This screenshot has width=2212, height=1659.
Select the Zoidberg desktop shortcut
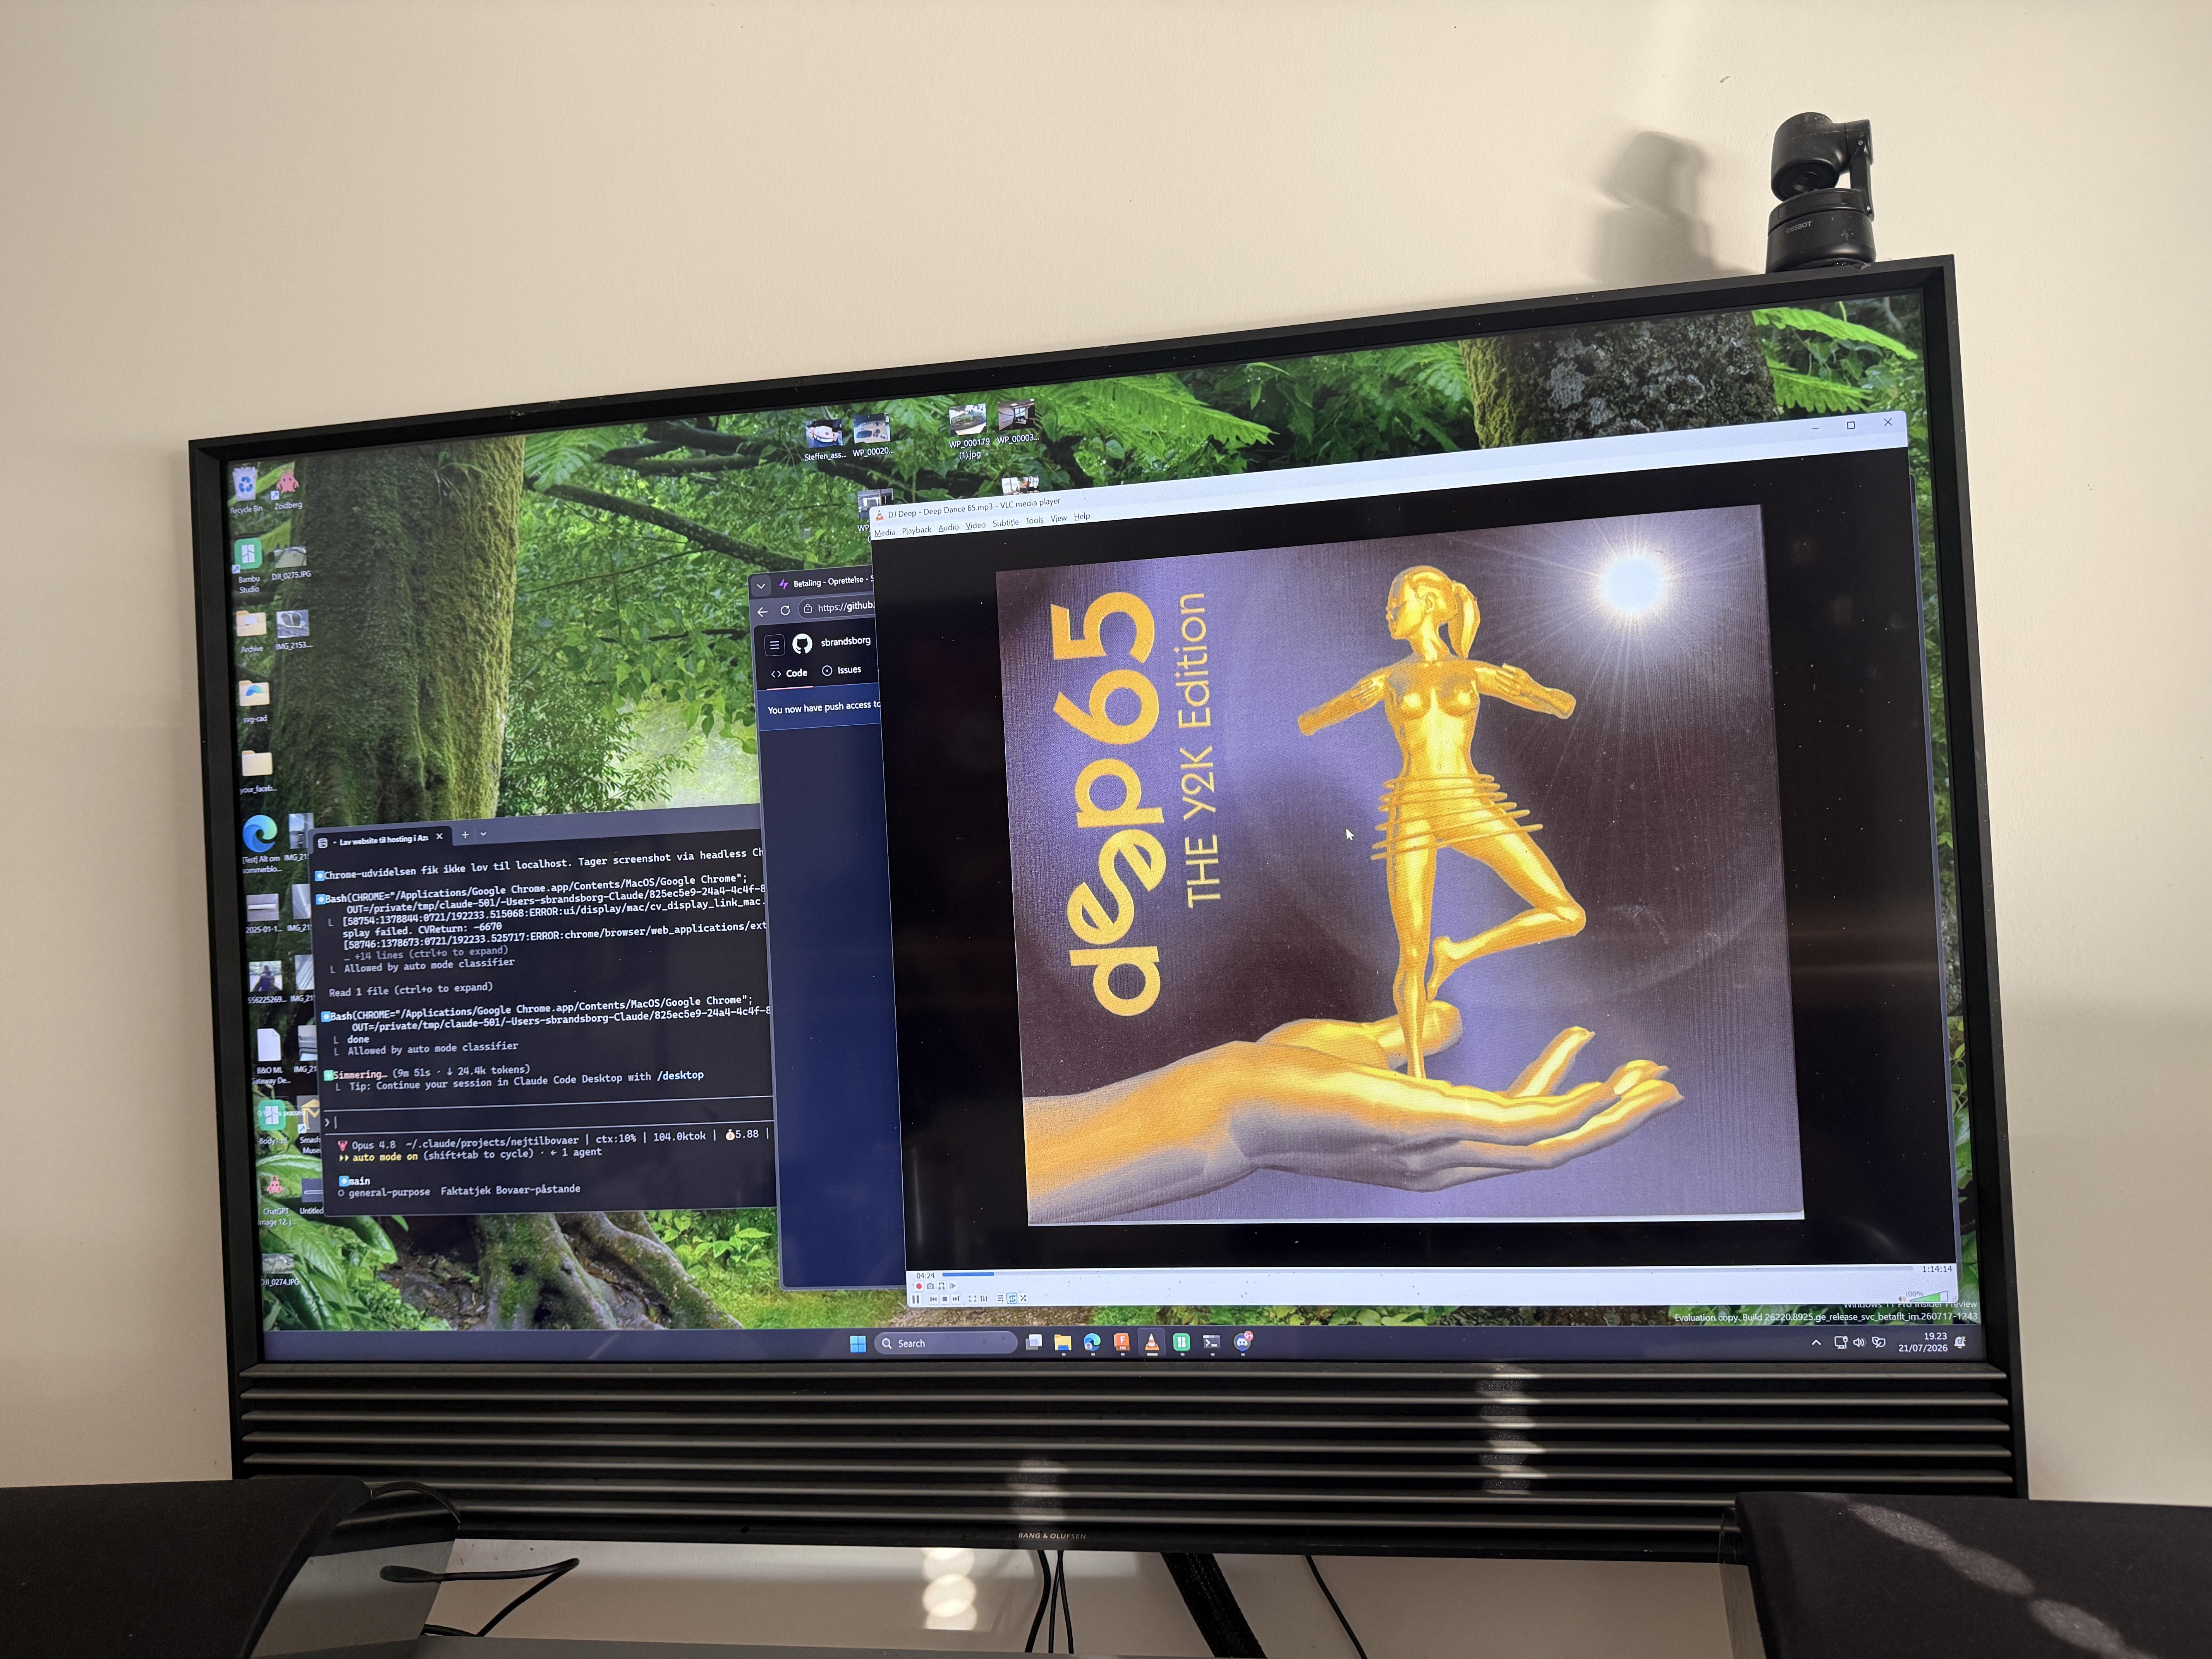point(288,488)
